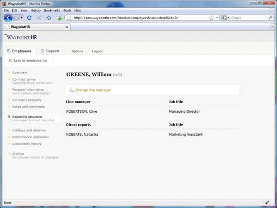
Task: Click the status bar icon at bottom right
Action: tap(267, 202)
